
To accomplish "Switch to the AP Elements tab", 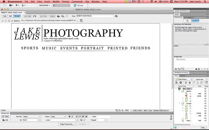I will tap(189, 17).
